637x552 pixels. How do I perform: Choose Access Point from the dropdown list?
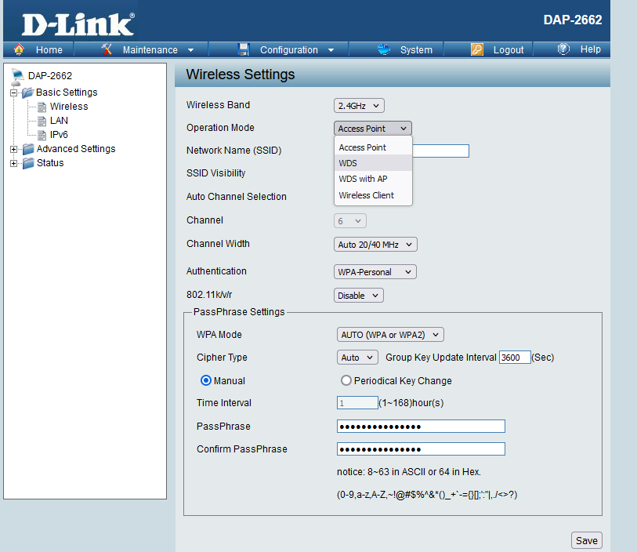point(373,147)
